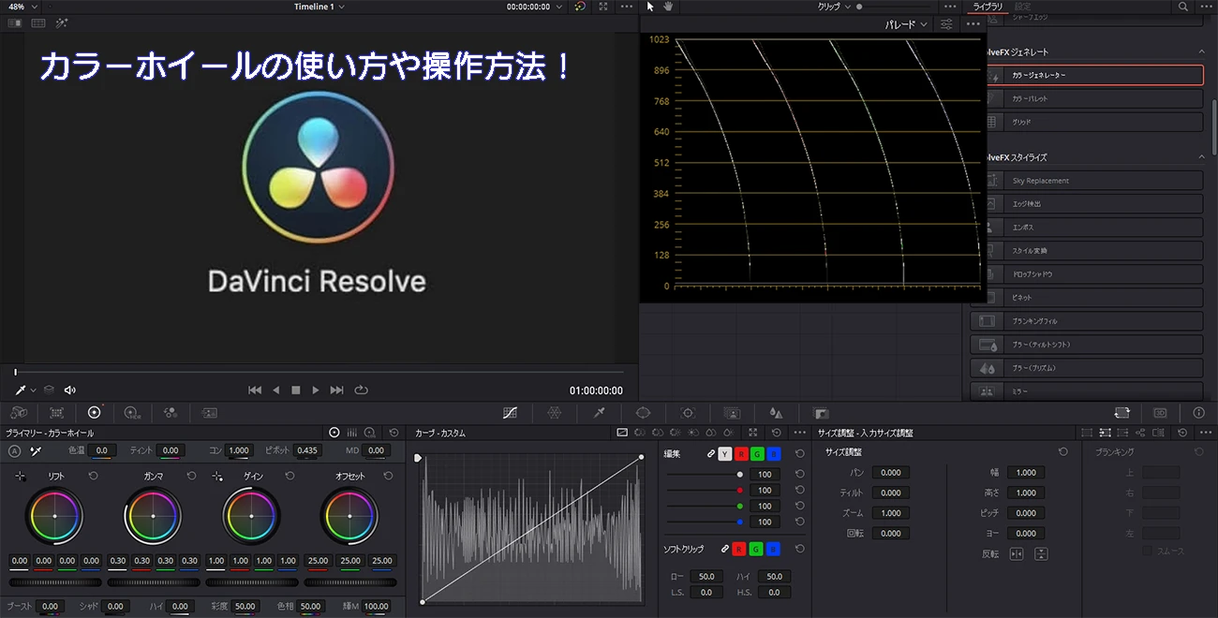This screenshot has height=618, width=1218.
Task: Pick white balance with the eyedropper icon
Action: 36,450
